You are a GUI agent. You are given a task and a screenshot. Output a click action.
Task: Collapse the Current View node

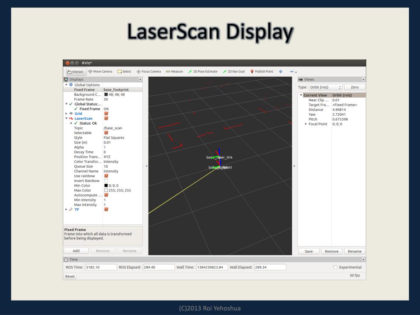pyautogui.click(x=301, y=95)
